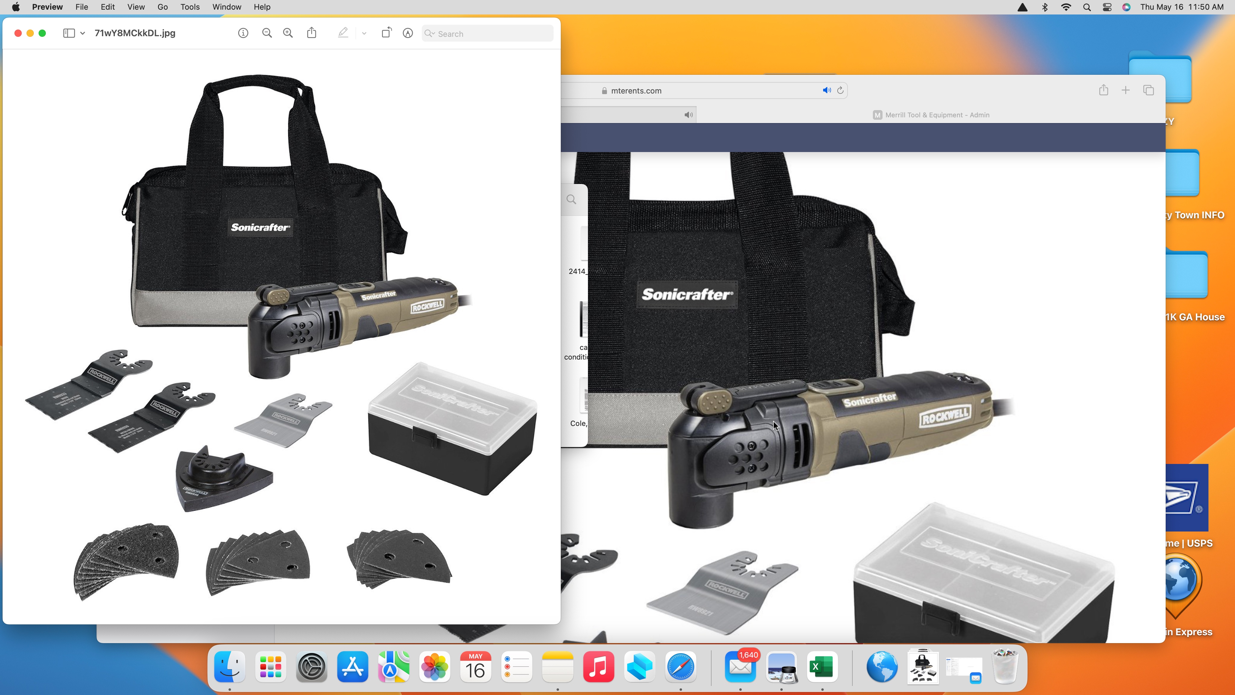This screenshot has height=695, width=1235.
Task: Open Launchpad from the Dock
Action: pos(270,667)
